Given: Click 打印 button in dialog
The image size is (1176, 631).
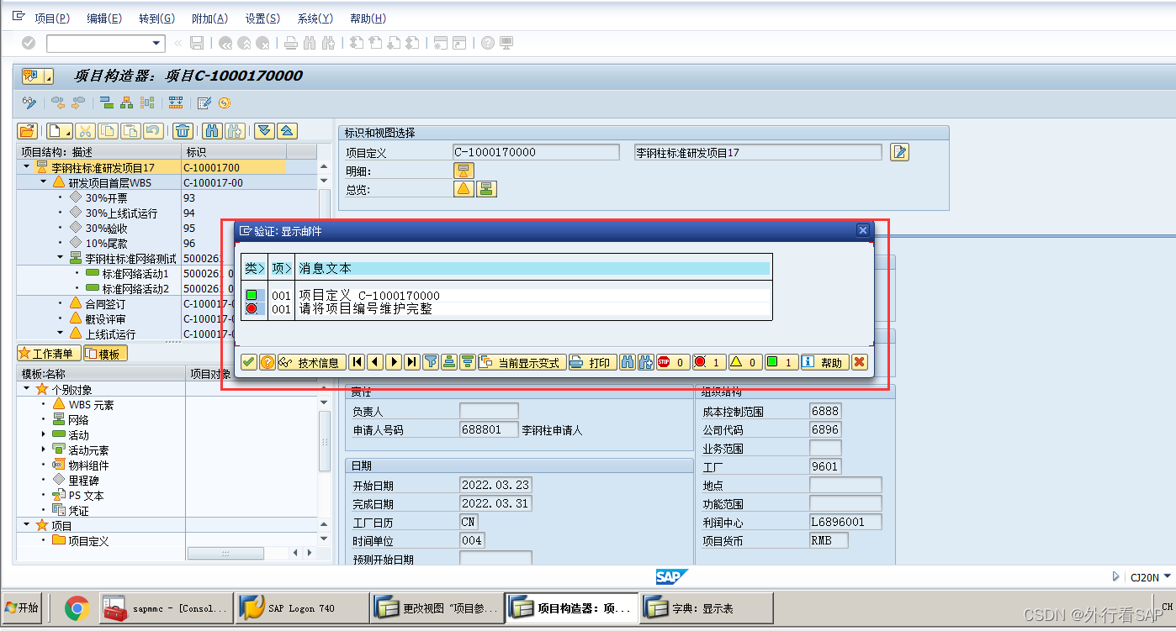Looking at the screenshot, I should click(592, 362).
